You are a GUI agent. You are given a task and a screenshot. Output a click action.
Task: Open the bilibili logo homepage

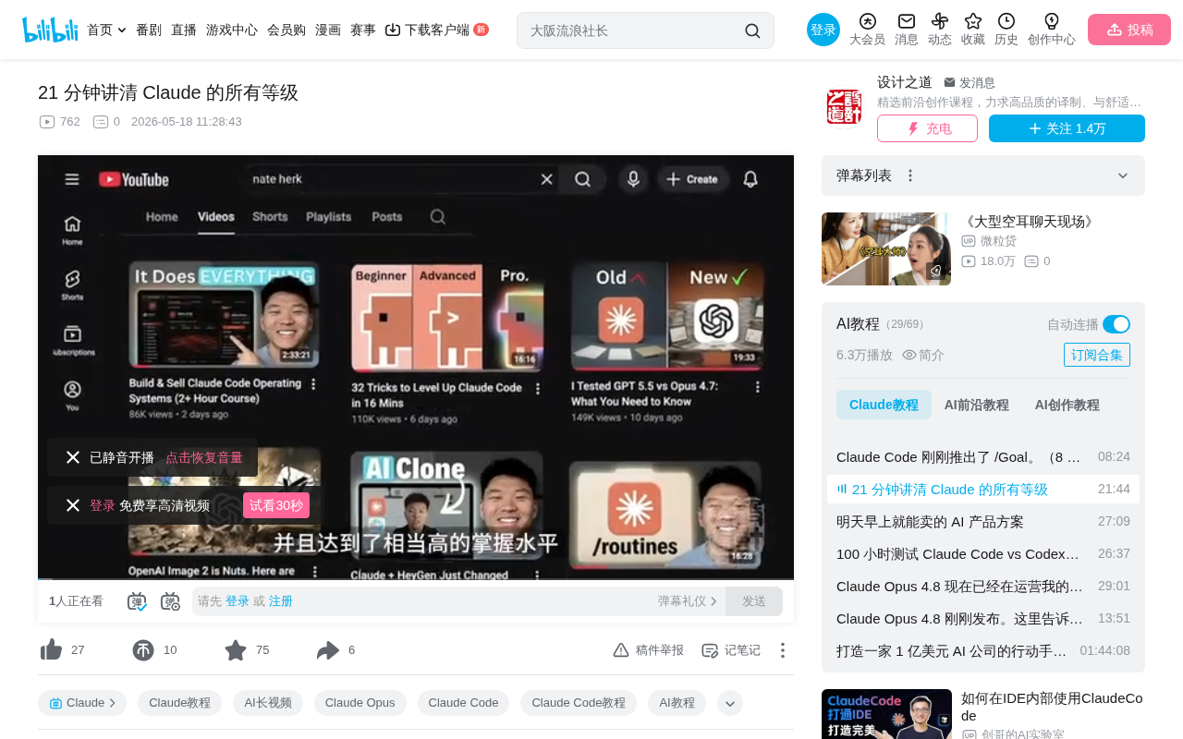[50, 30]
